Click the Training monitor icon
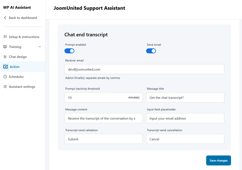 (5, 47)
